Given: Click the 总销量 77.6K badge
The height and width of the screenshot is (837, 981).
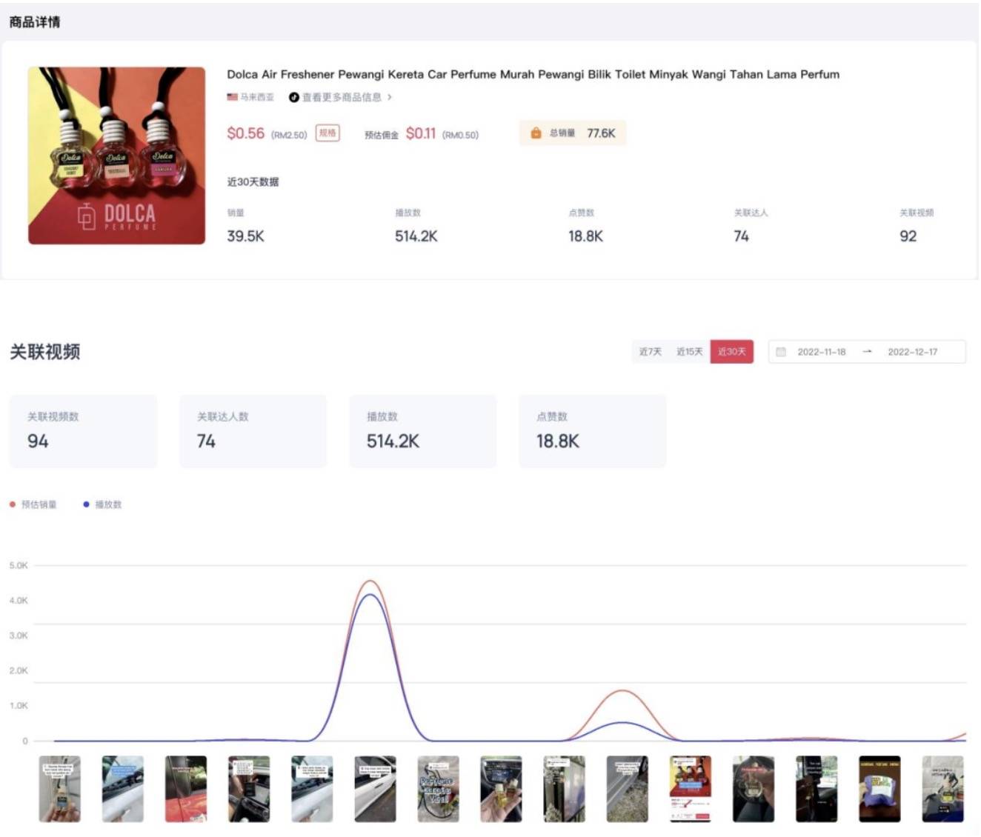Looking at the screenshot, I should [573, 133].
